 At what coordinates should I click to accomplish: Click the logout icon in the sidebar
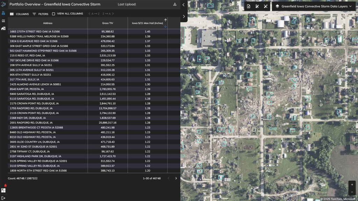3,198
